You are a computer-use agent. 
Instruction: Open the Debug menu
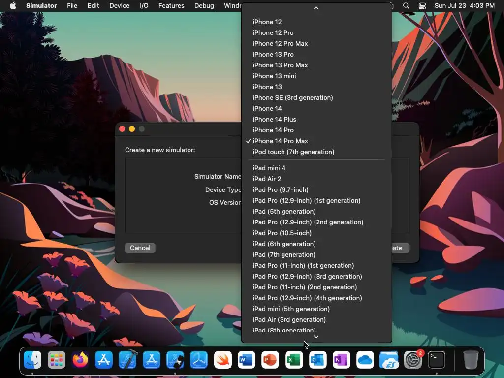[x=204, y=6]
